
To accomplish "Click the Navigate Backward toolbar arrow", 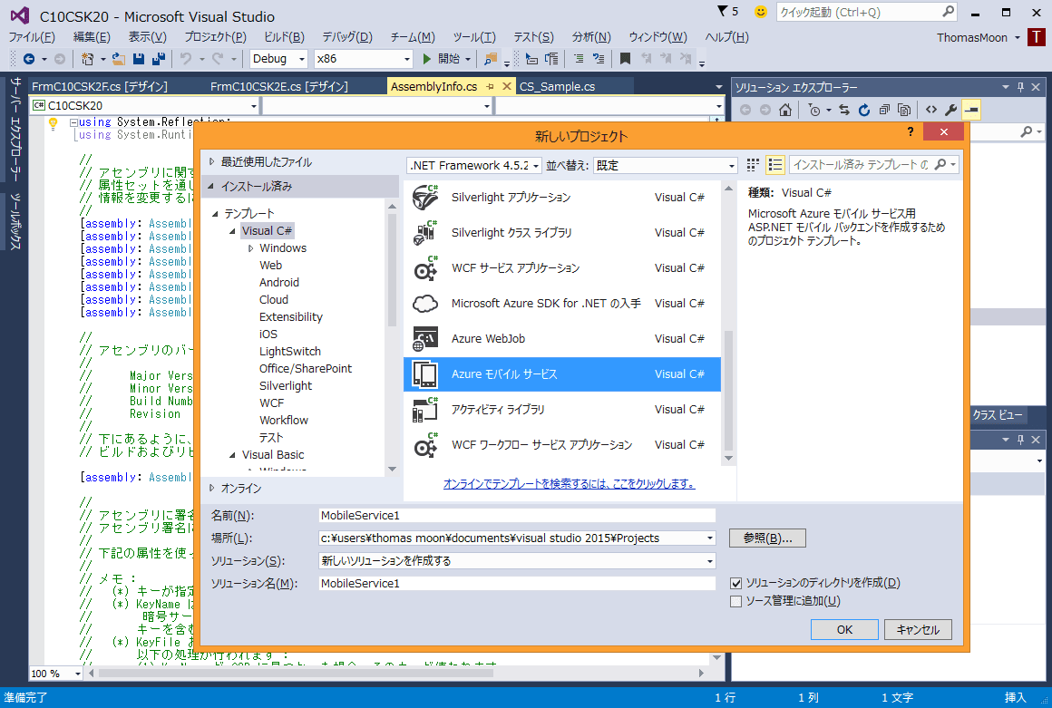I will point(29,59).
